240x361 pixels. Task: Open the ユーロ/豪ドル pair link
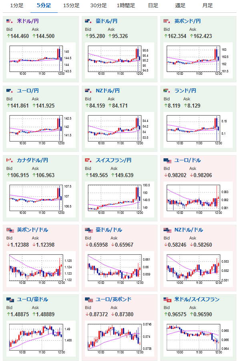(x=32, y=299)
